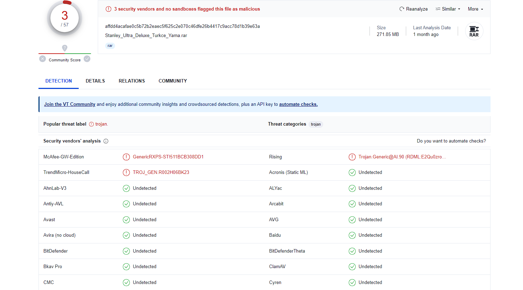Go to the Community tab
Image resolution: width=523 pixels, height=290 pixels.
pyautogui.click(x=173, y=81)
